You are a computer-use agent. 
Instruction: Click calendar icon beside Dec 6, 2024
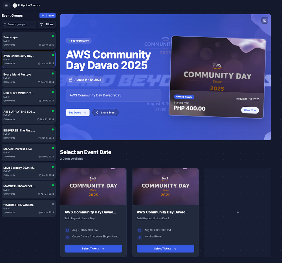coord(40,101)
